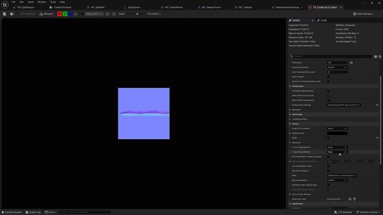The width and height of the screenshot is (383, 215).
Task: Toggle the Compress Without Alpha checkbox
Action: click(x=329, y=91)
